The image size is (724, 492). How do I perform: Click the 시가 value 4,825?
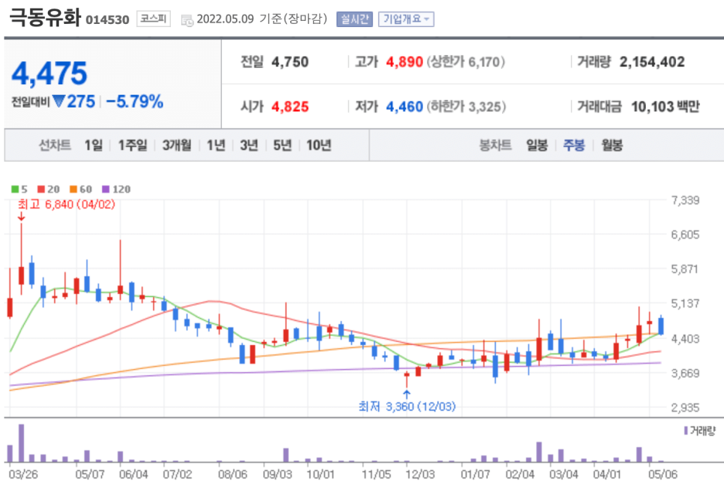(x=290, y=107)
